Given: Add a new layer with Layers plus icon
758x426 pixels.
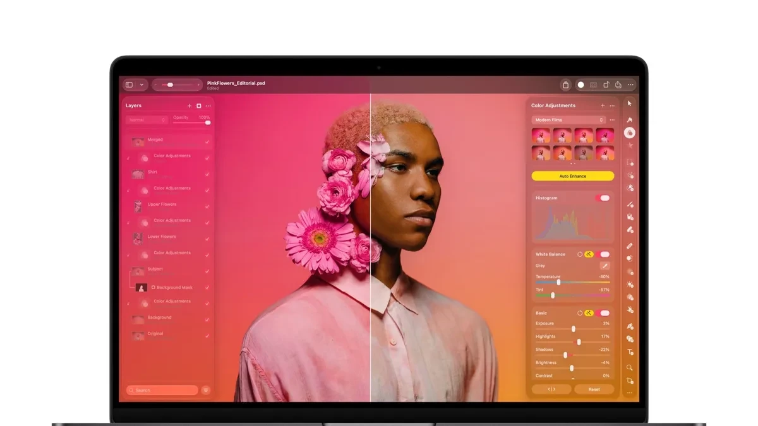Looking at the screenshot, I should [x=189, y=106].
